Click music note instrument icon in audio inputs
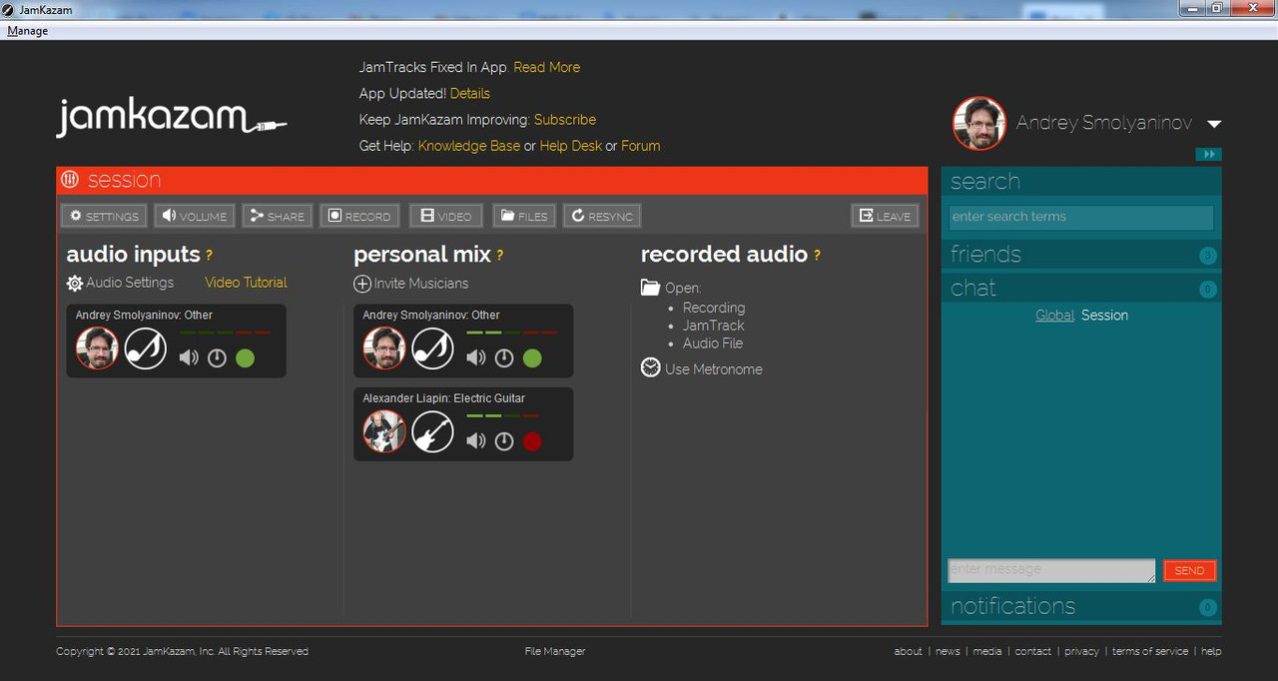The height and width of the screenshot is (681, 1278). pyautogui.click(x=146, y=348)
